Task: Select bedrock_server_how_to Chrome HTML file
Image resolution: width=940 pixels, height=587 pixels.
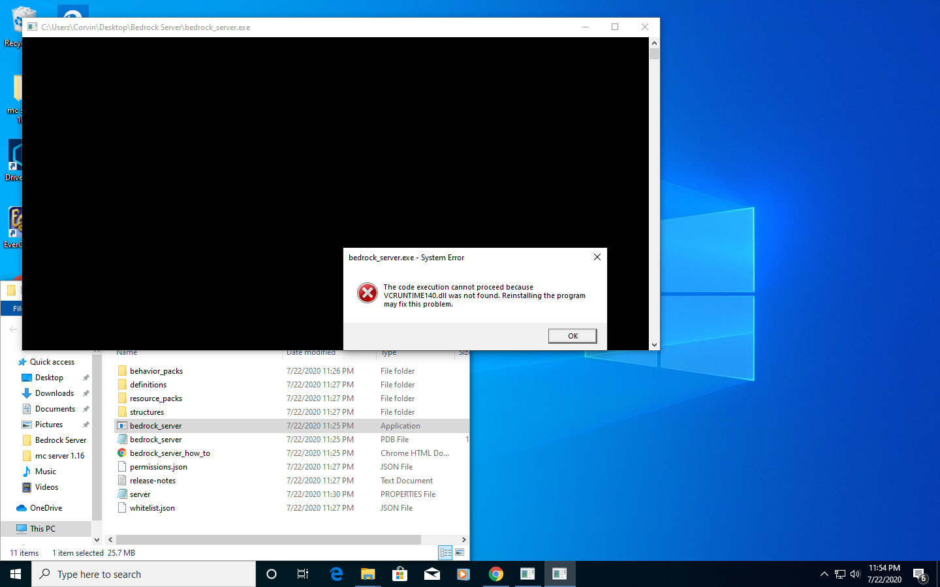Action: click(x=170, y=453)
